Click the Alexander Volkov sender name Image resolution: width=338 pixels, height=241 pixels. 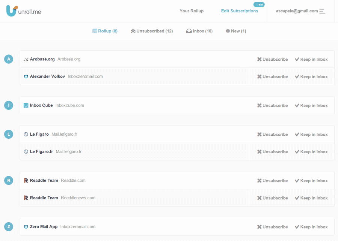click(x=47, y=76)
